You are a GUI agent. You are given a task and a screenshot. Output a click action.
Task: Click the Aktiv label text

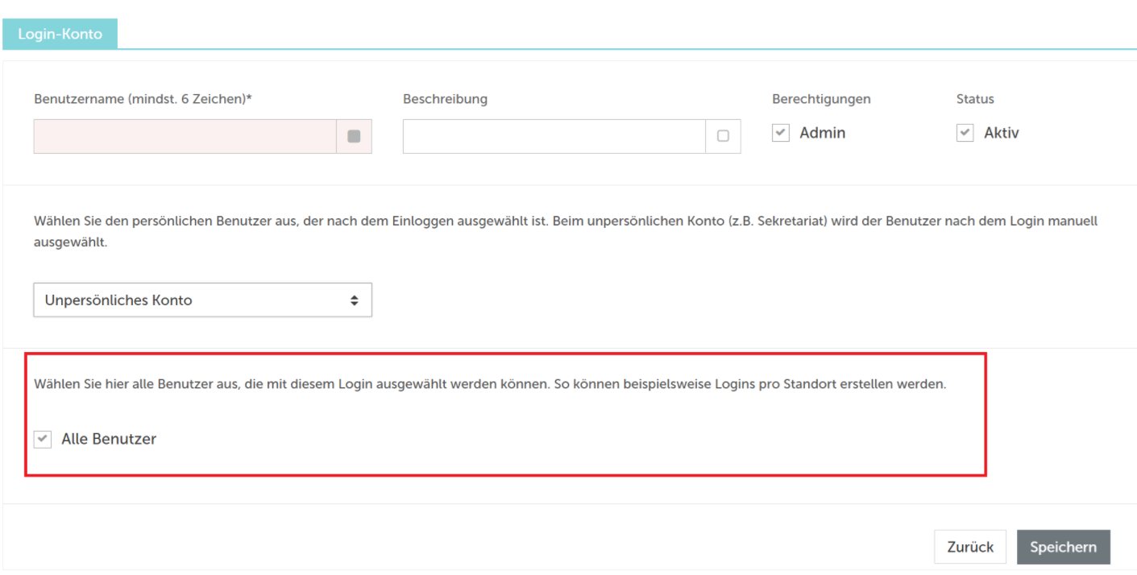[x=1001, y=133]
